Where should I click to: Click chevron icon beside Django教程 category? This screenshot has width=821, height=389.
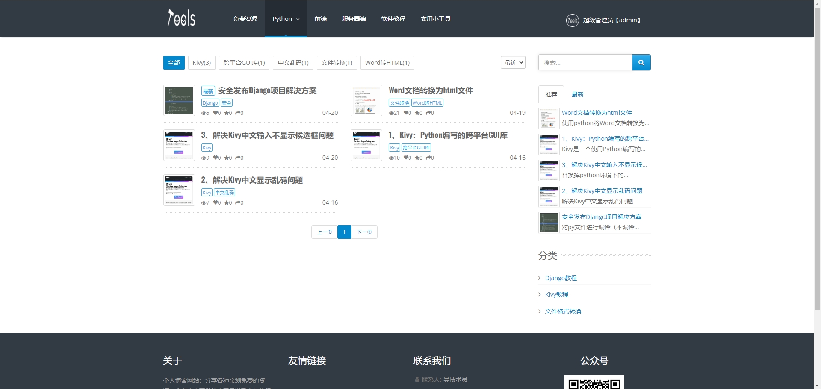pos(540,278)
